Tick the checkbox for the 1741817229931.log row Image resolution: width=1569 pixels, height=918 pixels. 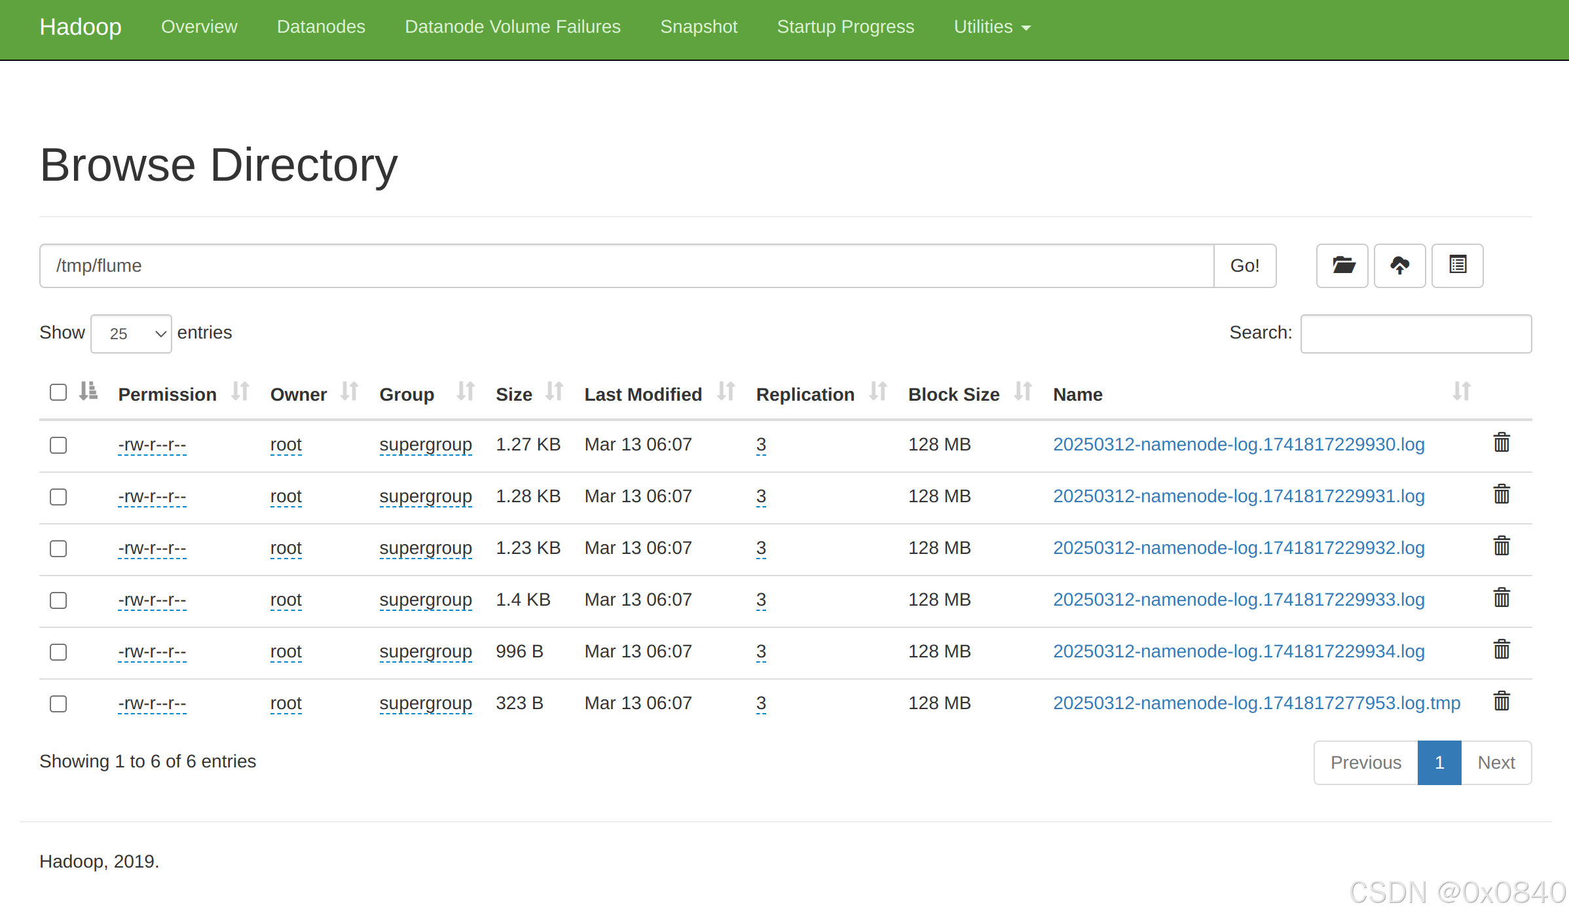[58, 497]
